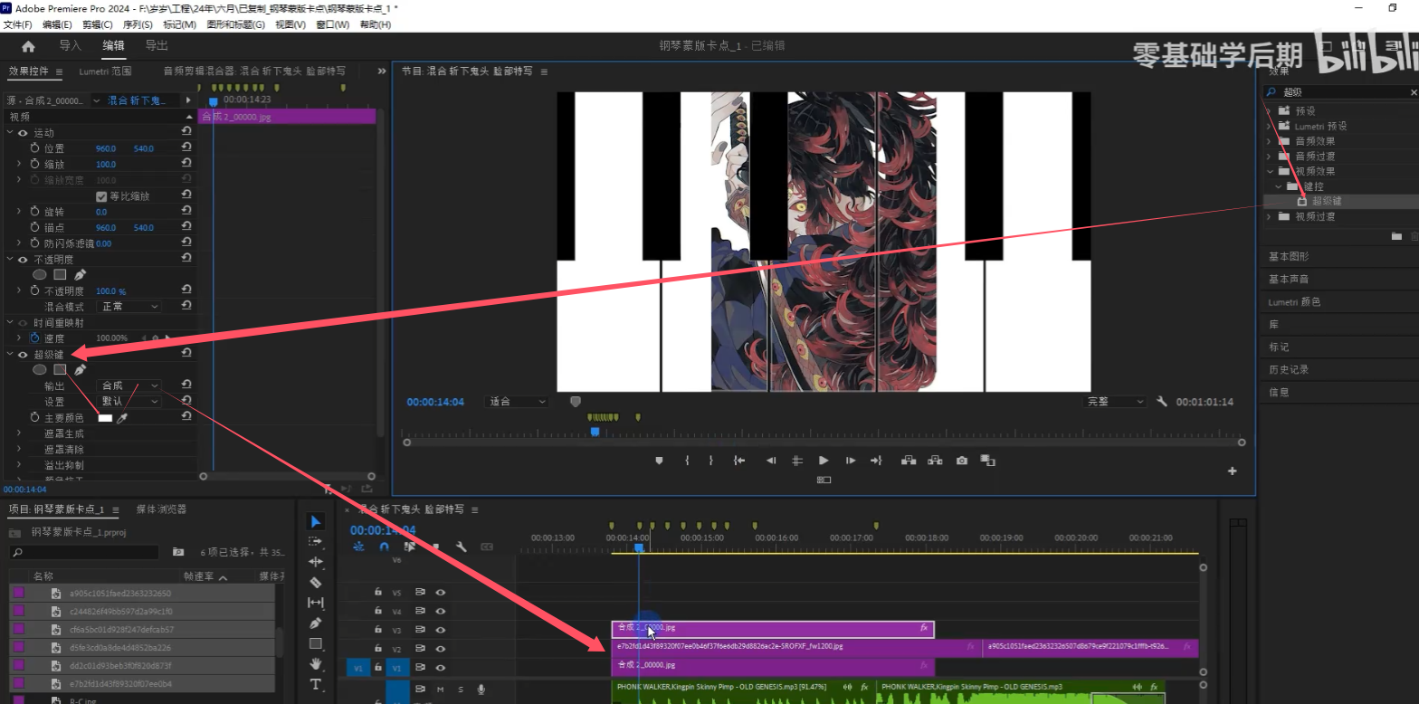This screenshot has height=704, width=1419.
Task: Select 超级键 effect in effects list
Action: pos(1328,202)
